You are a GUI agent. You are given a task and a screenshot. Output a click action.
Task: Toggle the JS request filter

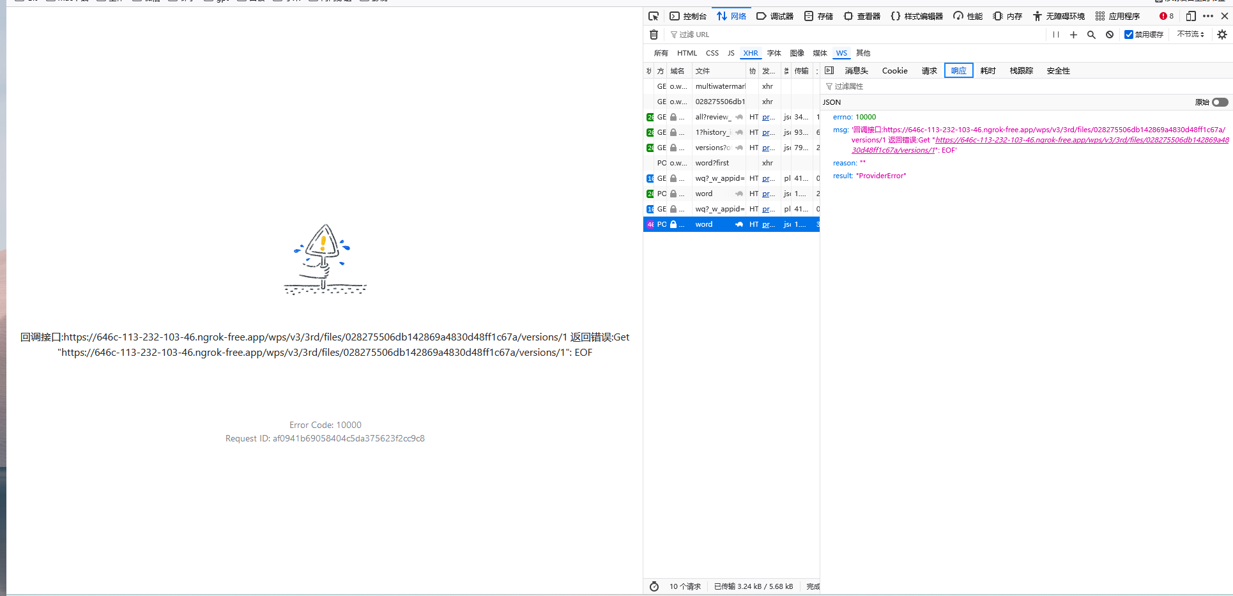click(x=731, y=53)
